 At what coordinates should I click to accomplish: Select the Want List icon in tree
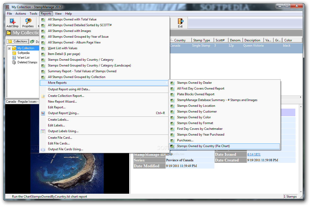14,58
